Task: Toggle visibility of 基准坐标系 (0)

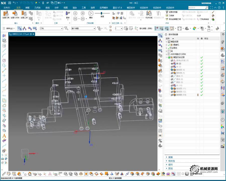Action: coord(172,61)
